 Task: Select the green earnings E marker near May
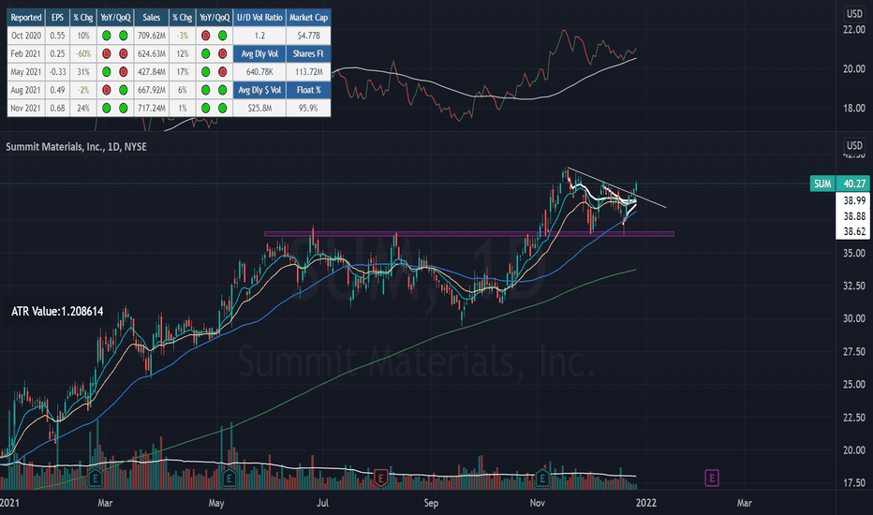coord(229,478)
